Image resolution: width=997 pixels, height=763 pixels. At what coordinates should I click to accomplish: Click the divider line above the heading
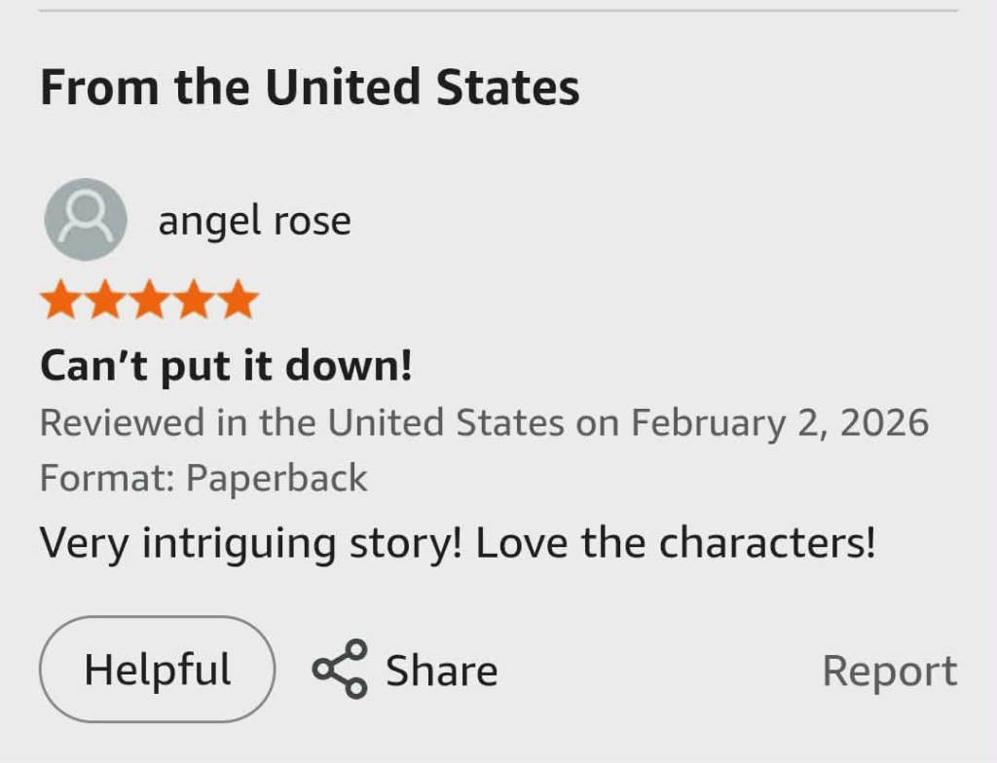pos(498,11)
